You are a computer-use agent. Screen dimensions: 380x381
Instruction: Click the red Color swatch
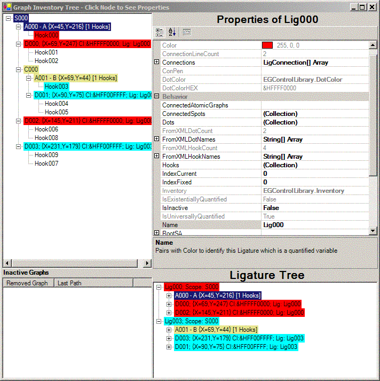[x=267, y=45]
